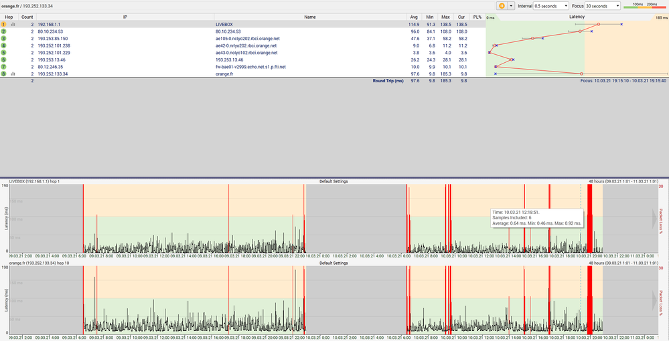
Task: Click the wide red focus block in hop 10 timeline
Action: 589,300
